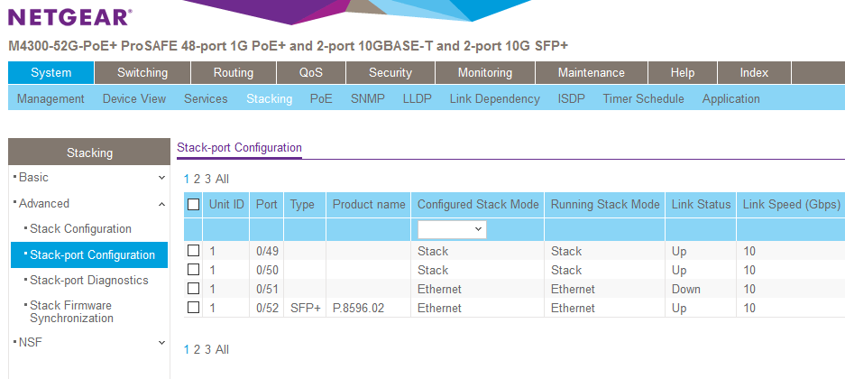
Task: Check the box for port 0/50
Action: 193,270
